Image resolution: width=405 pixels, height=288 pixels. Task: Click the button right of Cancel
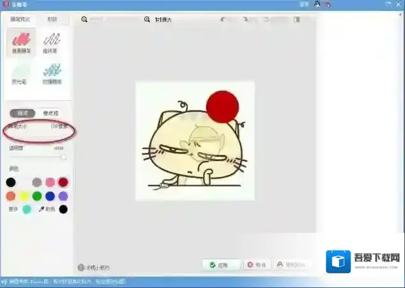point(291,265)
